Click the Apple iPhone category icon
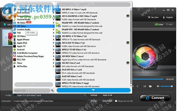Screen dimensions: 178x111 click(14, 39)
